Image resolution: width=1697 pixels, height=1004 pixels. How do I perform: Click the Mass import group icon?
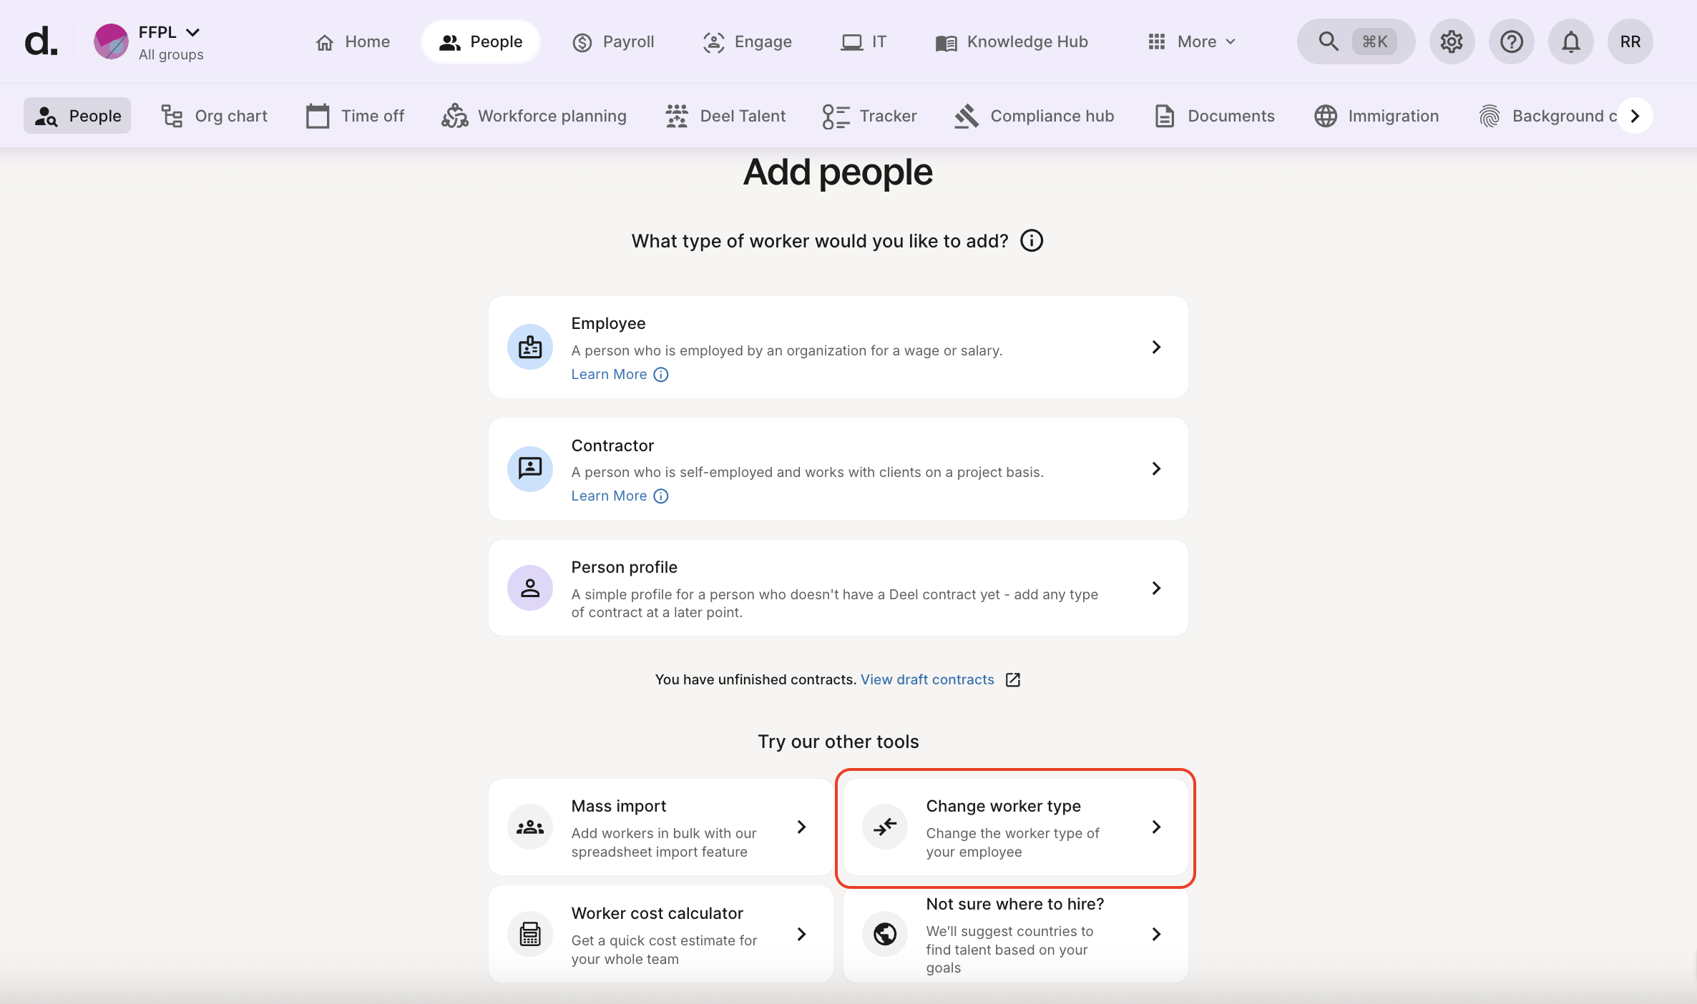click(530, 827)
